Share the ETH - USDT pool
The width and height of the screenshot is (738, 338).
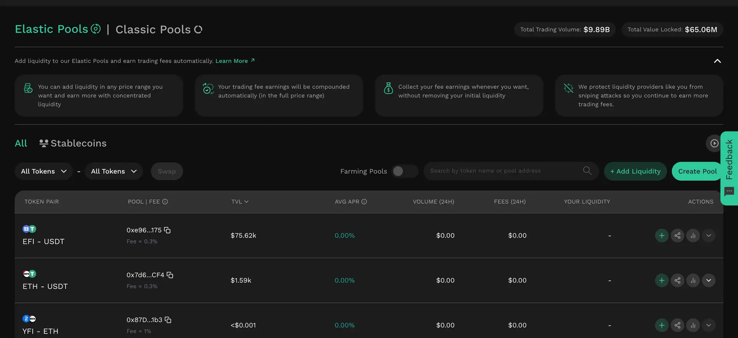677,280
